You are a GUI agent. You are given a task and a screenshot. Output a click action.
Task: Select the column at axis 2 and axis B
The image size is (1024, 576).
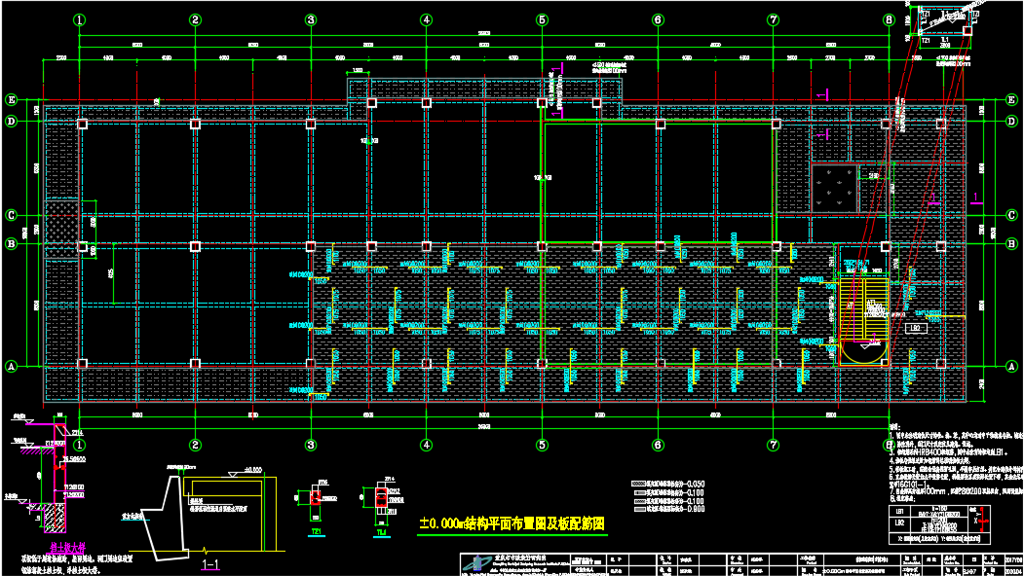coord(195,246)
